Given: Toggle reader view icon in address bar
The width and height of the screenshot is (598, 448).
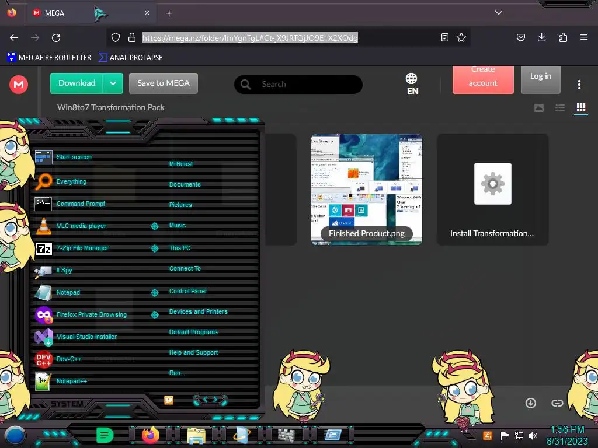Looking at the screenshot, I should (444, 37).
